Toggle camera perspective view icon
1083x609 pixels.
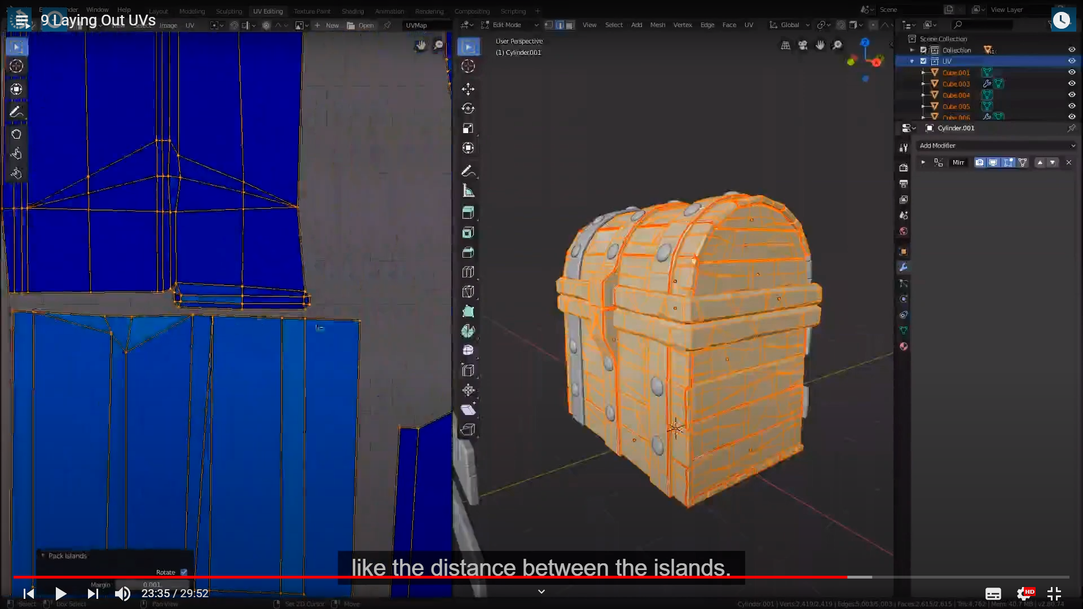point(803,45)
